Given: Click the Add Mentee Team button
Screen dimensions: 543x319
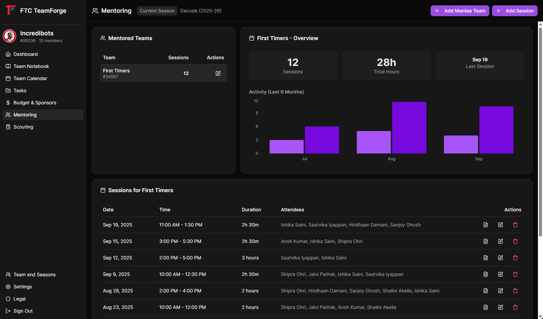Looking at the screenshot, I should coord(460,10).
